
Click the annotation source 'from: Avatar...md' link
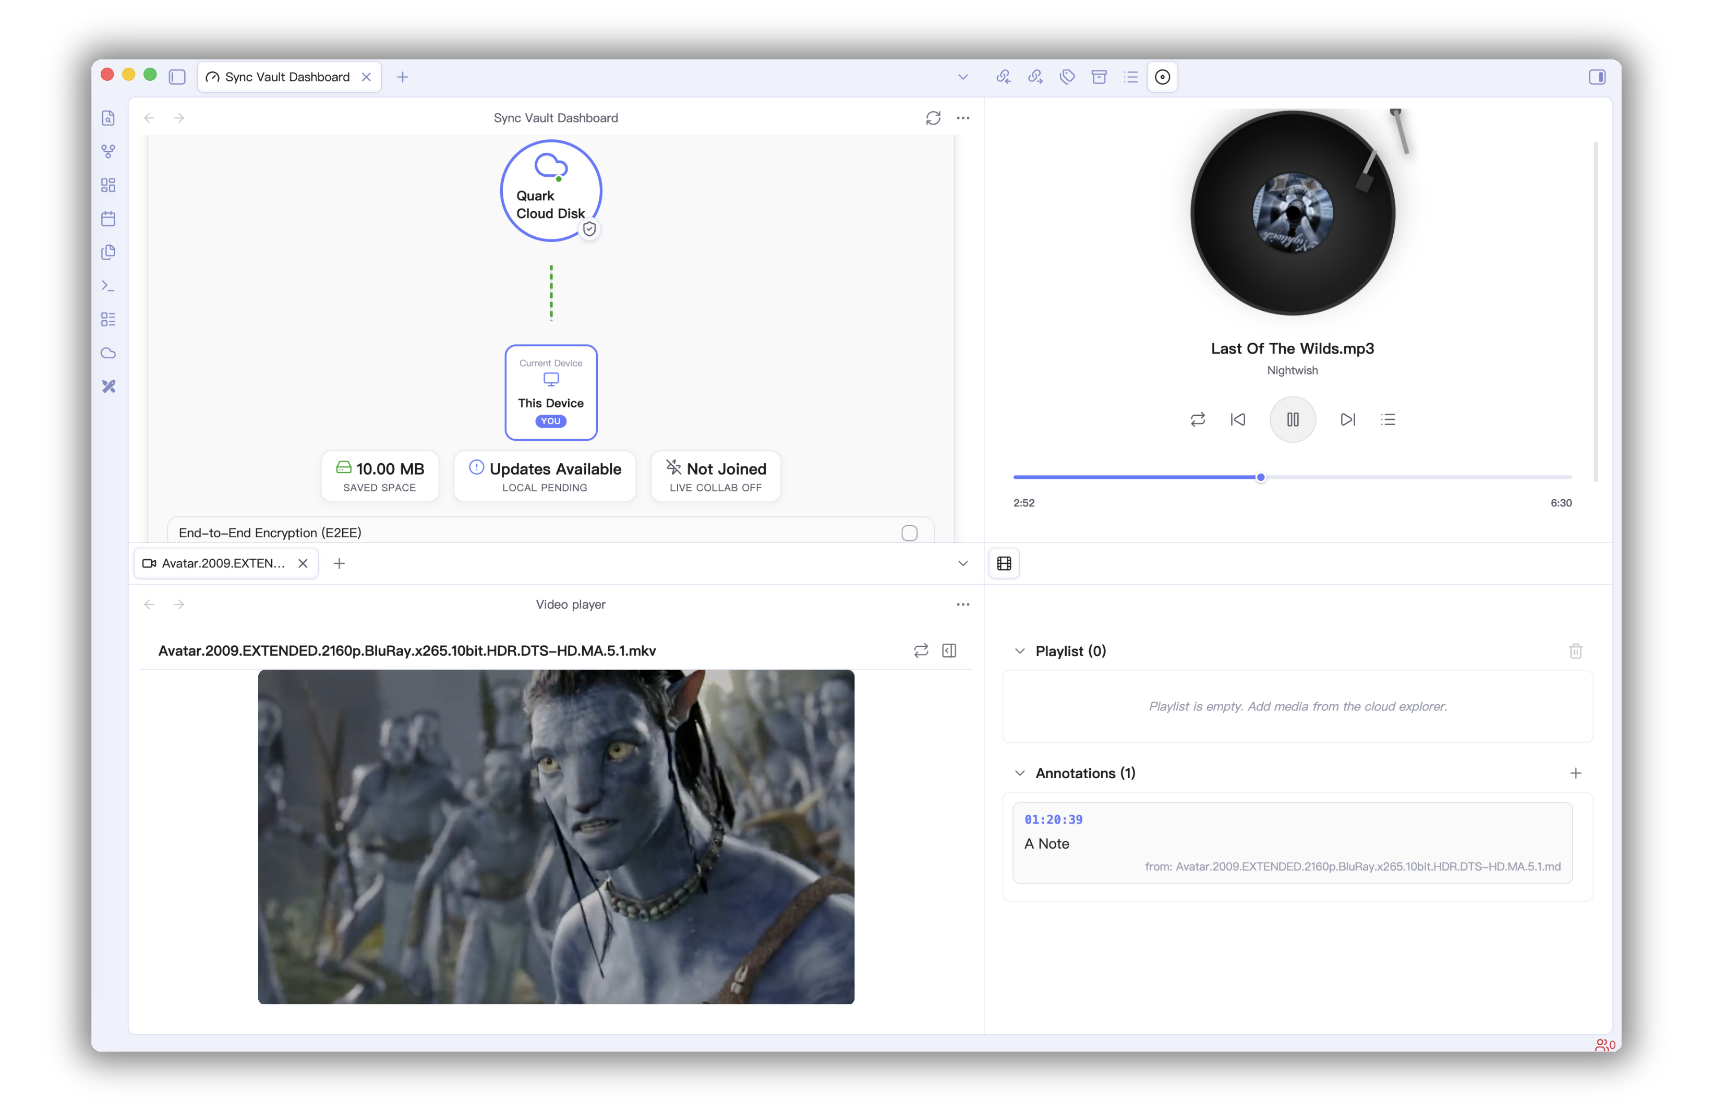pos(1353,866)
